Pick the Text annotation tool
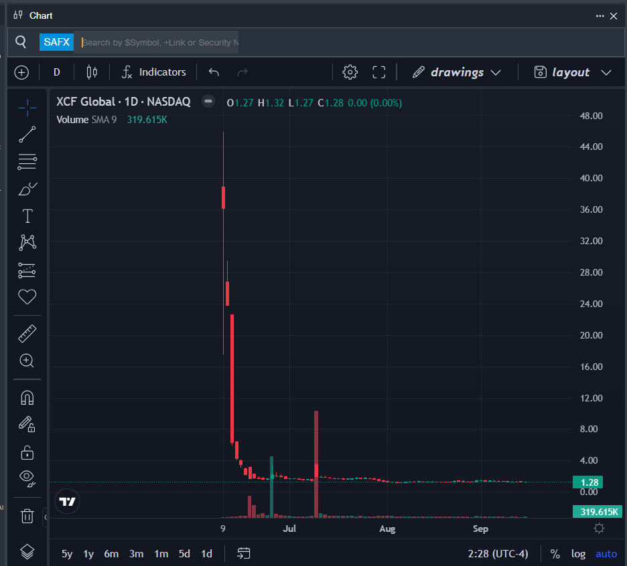Viewport: 627px width, 566px height. [x=27, y=216]
